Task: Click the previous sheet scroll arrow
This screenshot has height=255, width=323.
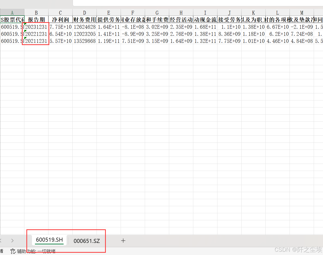Action: coord(1,241)
